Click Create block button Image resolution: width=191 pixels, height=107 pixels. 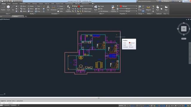(x=101, y=6)
